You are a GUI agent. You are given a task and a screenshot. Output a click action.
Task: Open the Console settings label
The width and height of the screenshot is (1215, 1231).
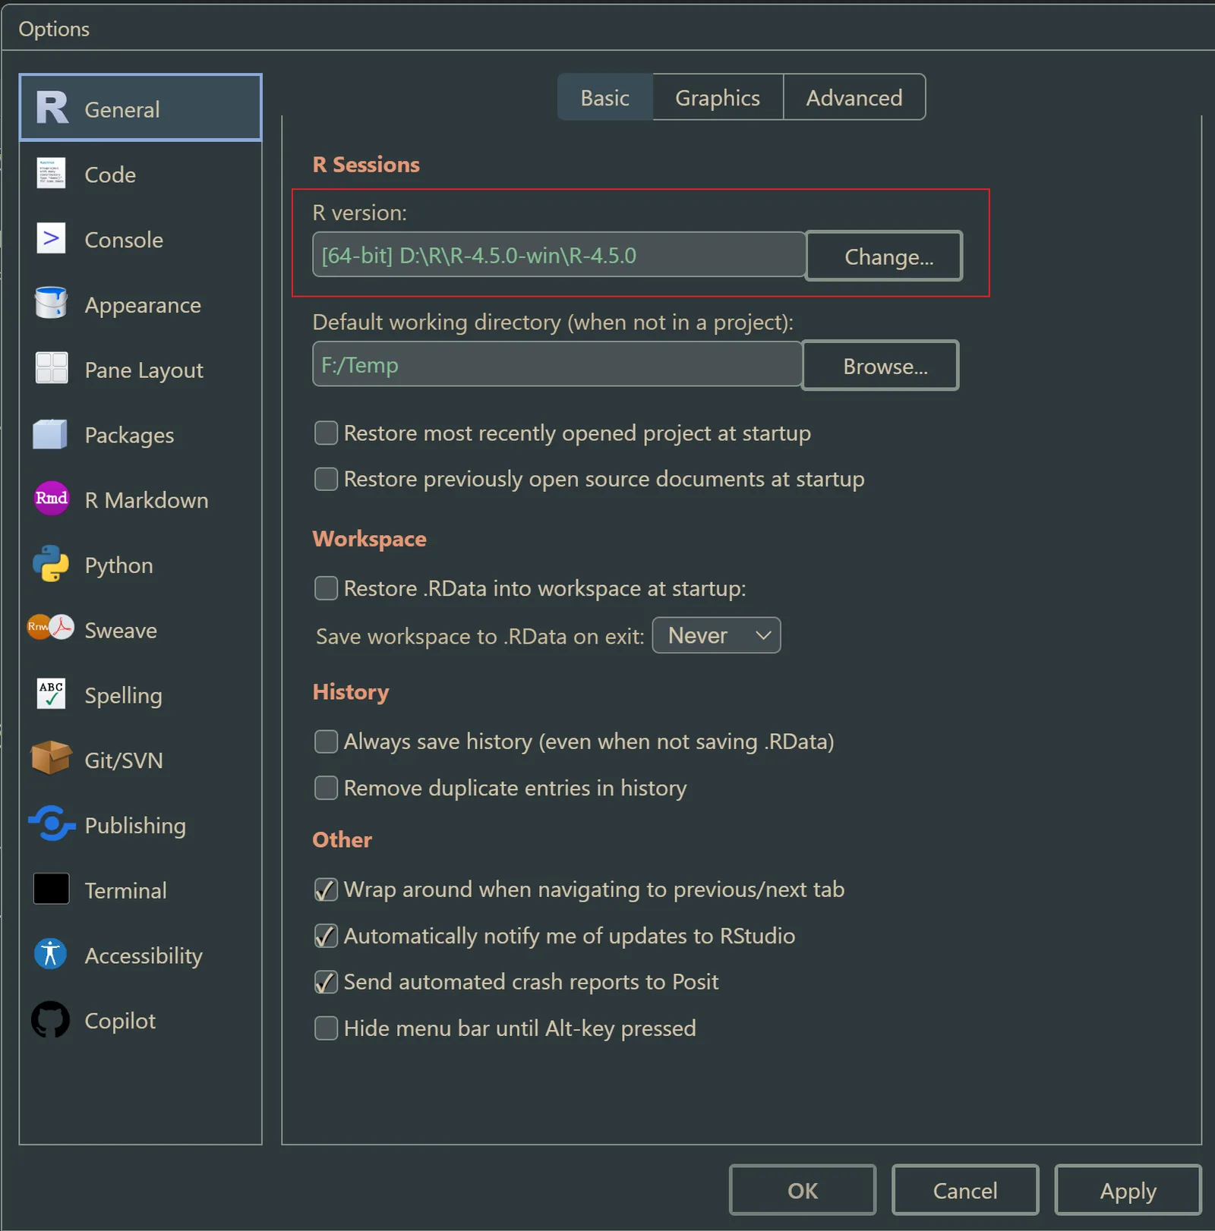pos(124,240)
